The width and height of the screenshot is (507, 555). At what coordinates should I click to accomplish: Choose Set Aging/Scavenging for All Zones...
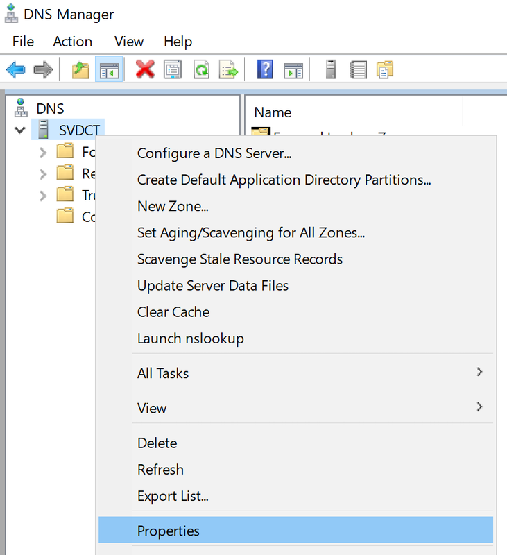tap(295, 233)
